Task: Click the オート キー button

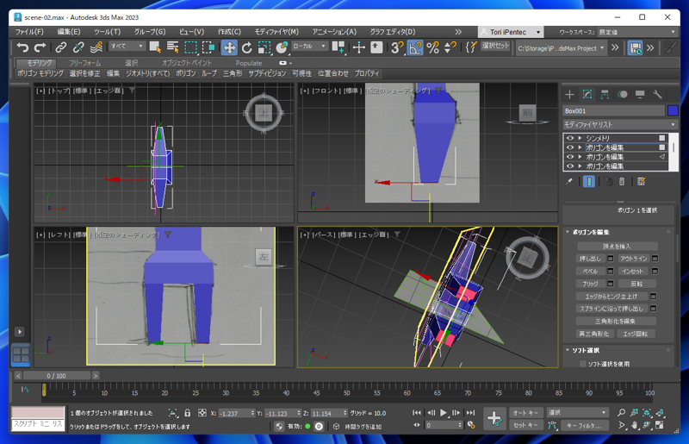Action: click(525, 413)
